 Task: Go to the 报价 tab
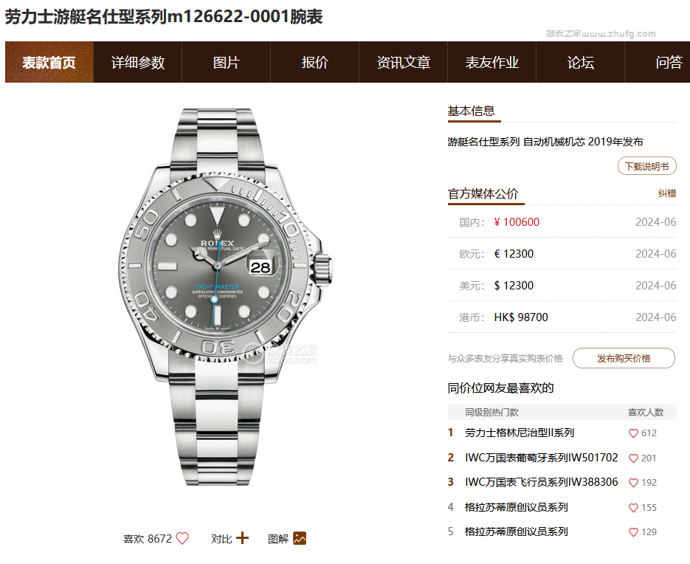click(314, 62)
